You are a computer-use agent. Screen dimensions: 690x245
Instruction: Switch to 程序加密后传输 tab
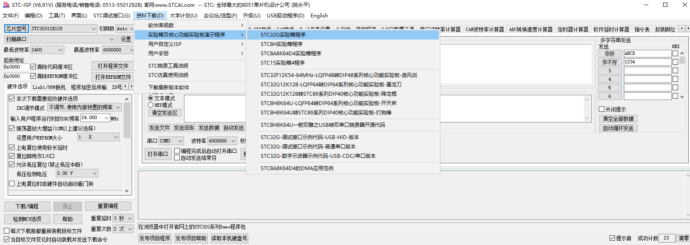(x=89, y=87)
